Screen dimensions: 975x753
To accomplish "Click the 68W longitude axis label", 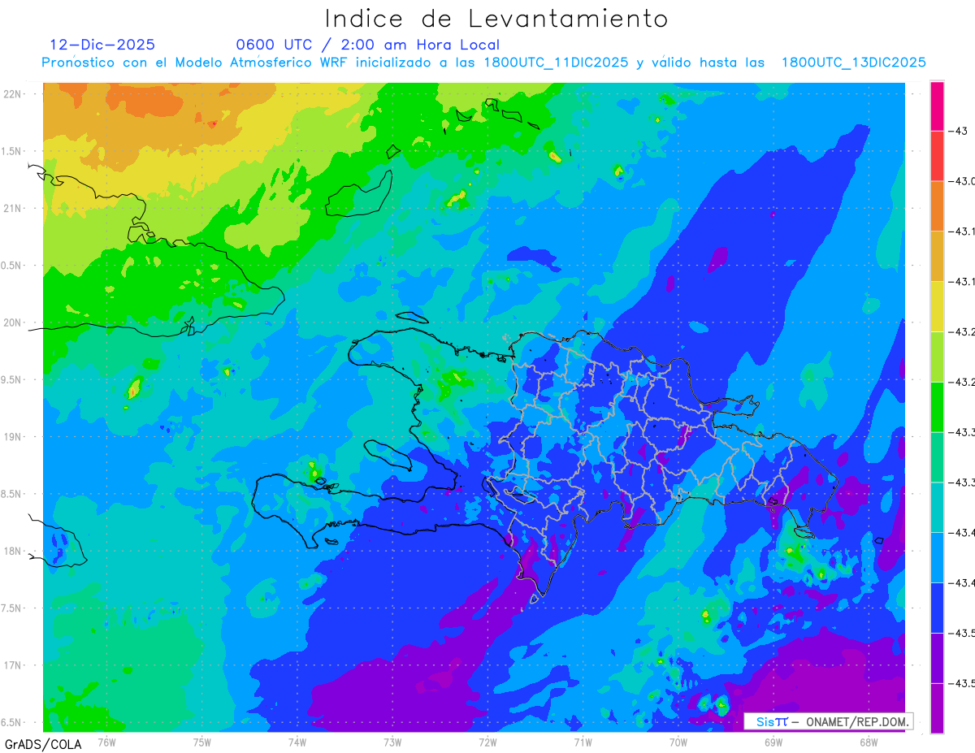I will [x=869, y=742].
